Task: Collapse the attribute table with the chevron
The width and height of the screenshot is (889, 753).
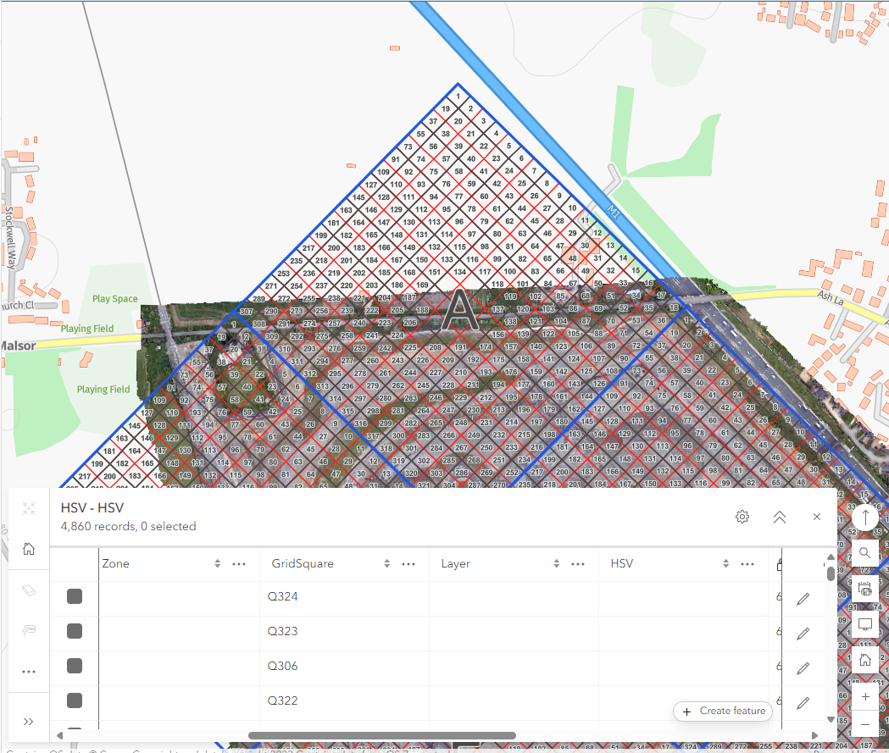Action: [x=779, y=517]
